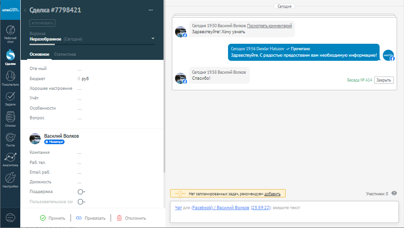Open chat bubble icon at sidebar bottom
This screenshot has height=228, width=404.
click(x=10, y=217)
